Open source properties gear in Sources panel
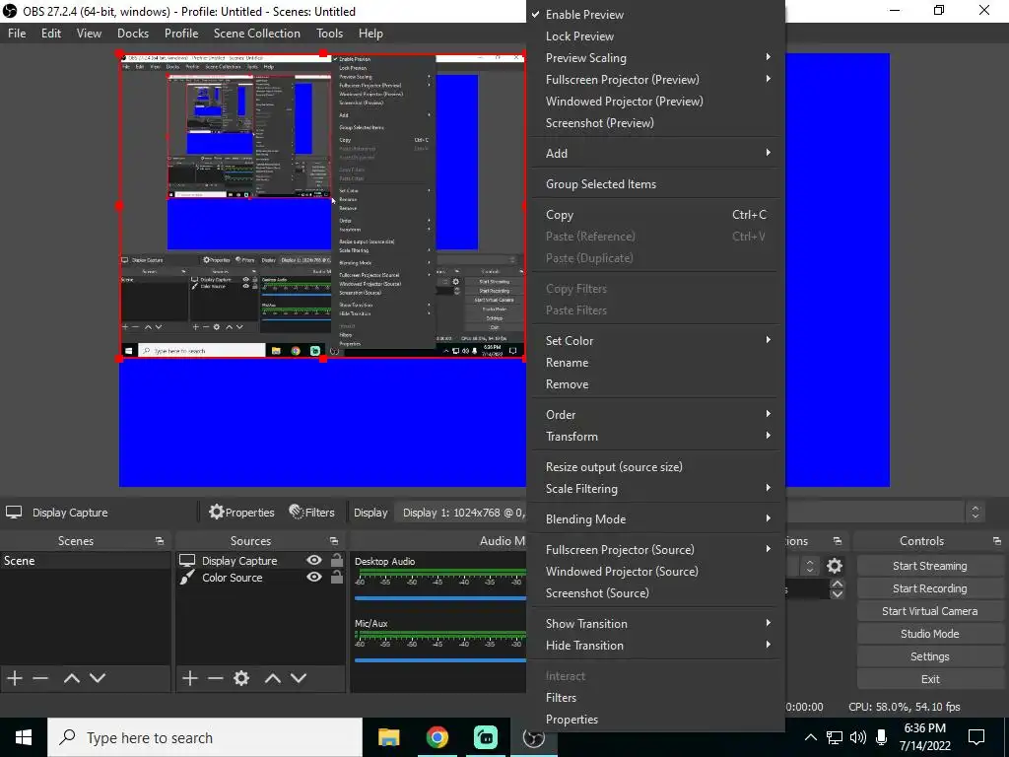 pos(241,678)
